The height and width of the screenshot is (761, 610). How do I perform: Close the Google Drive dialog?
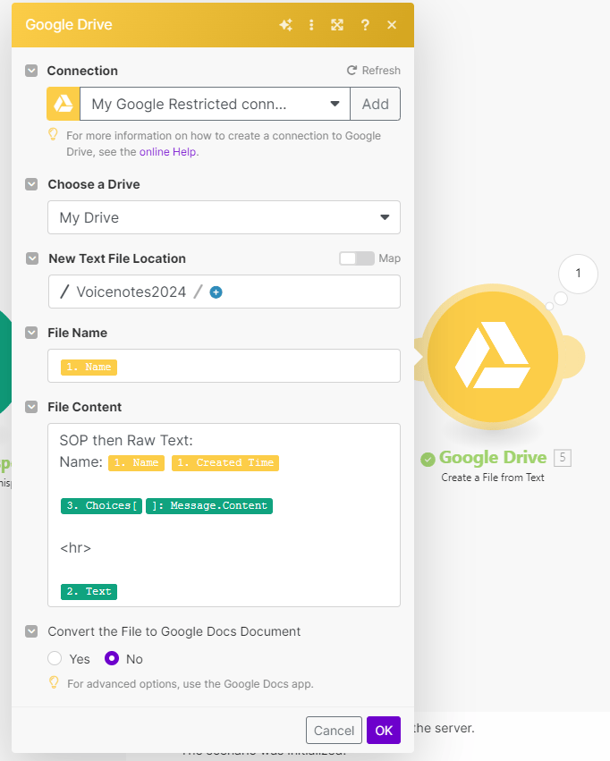click(392, 25)
